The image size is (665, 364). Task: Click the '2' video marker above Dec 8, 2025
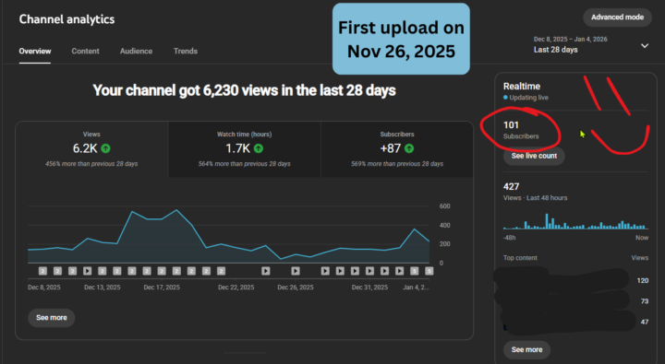coord(42,271)
